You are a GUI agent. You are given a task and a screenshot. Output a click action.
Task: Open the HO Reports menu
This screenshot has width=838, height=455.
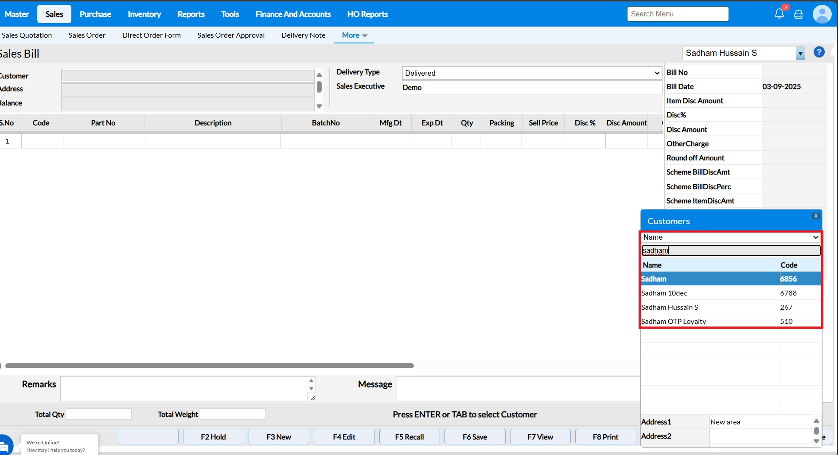point(367,14)
